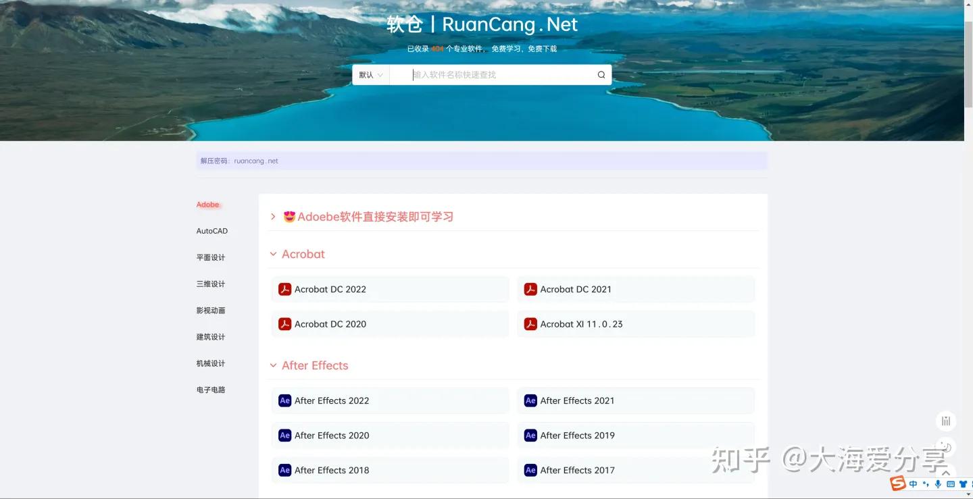973x499 pixels.
Task: Open the After Effects 2019 link
Action: click(578, 435)
